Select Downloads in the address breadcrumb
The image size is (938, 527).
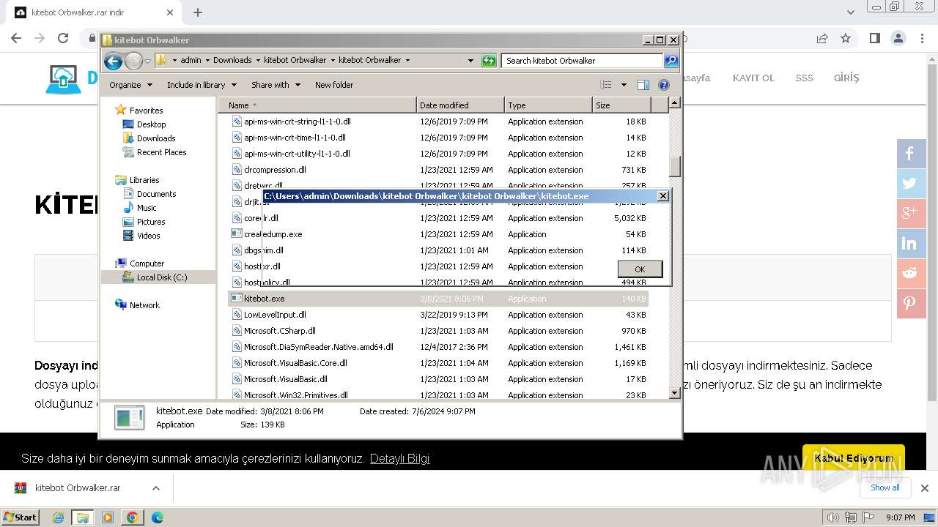pyautogui.click(x=232, y=61)
